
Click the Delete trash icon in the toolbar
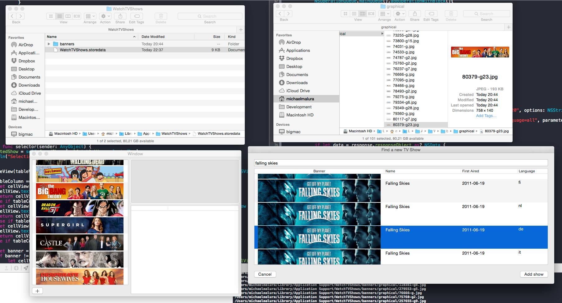coord(161,16)
